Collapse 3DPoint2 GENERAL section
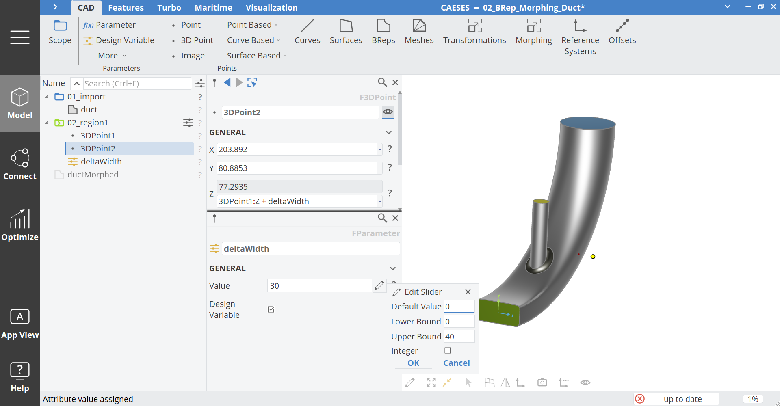Viewport: 780px width, 406px height. (x=389, y=132)
